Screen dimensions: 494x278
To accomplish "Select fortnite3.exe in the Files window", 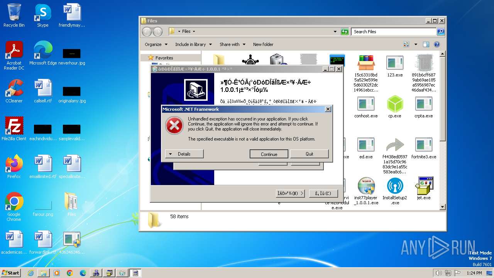I will click(424, 148).
